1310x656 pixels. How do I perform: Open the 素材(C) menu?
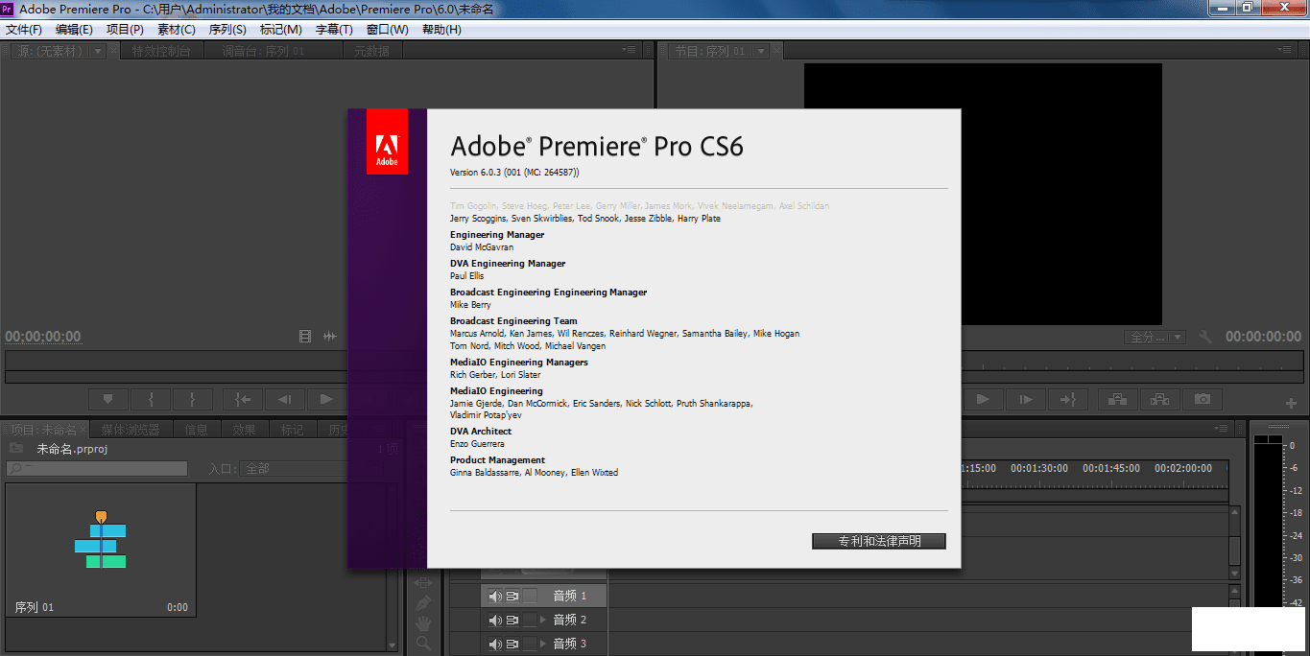tap(177, 30)
